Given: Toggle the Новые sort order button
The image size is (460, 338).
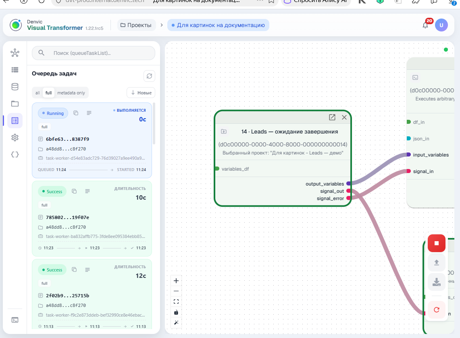Looking at the screenshot, I should click(x=141, y=93).
